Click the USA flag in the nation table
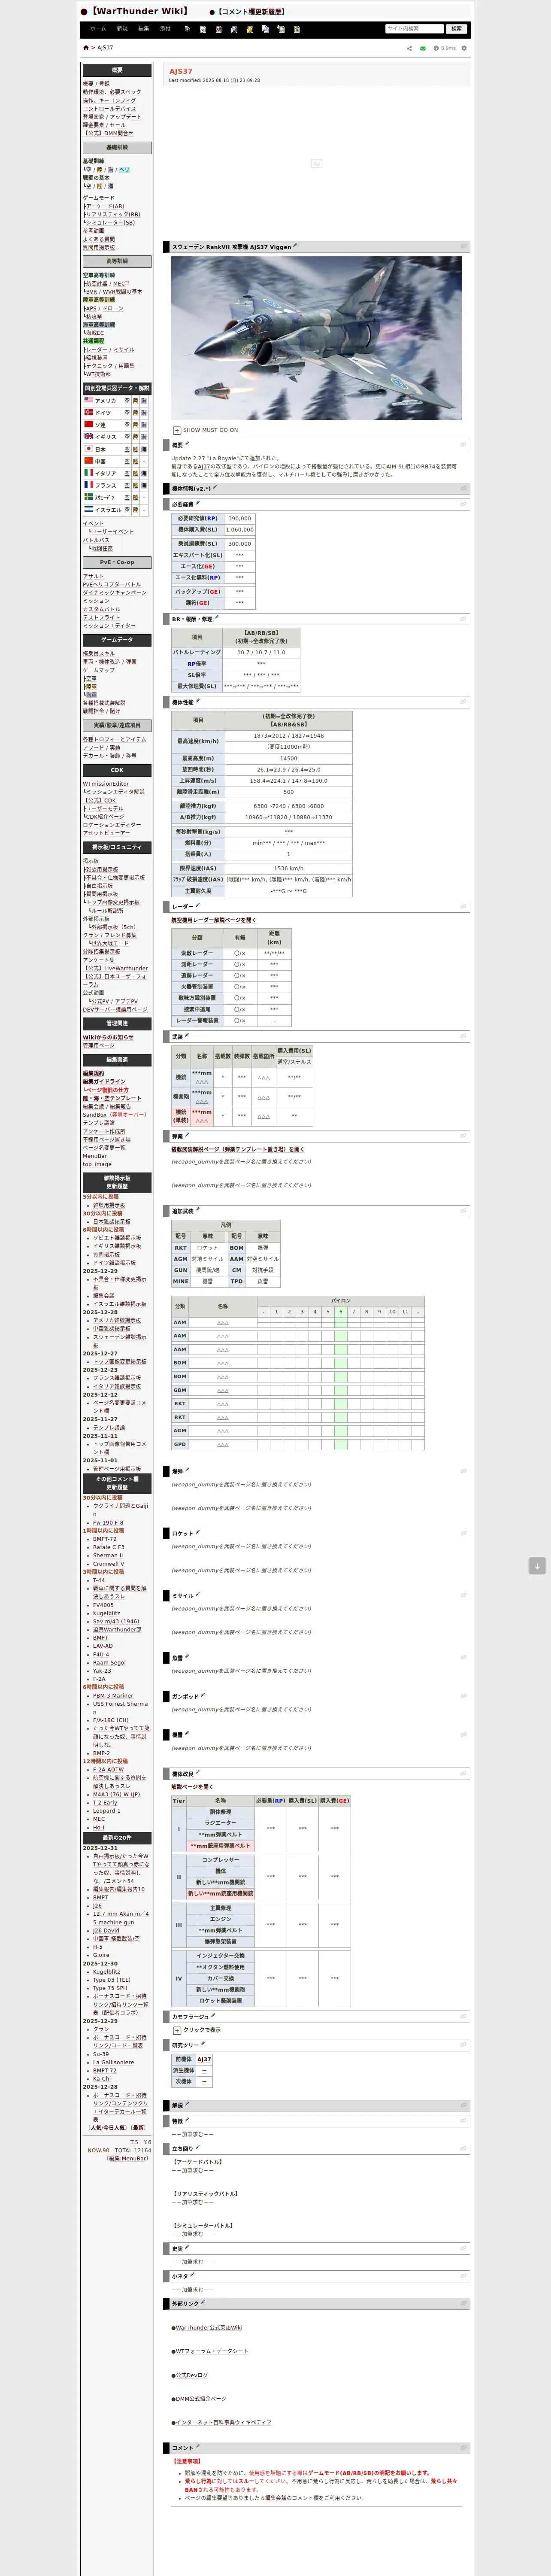The width and height of the screenshot is (551, 2576). click(x=89, y=400)
